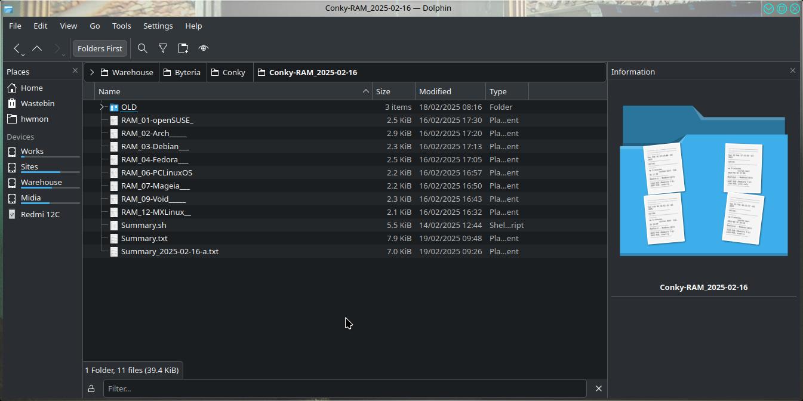Click the new tab icon in toolbar
Image resolution: width=803 pixels, height=401 pixels.
pos(183,48)
